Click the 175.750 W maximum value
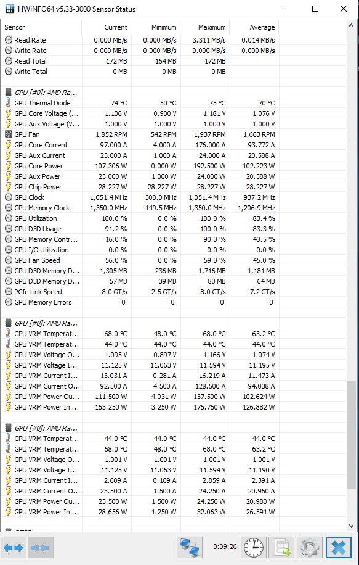This screenshot has width=359, height=565. point(209,407)
